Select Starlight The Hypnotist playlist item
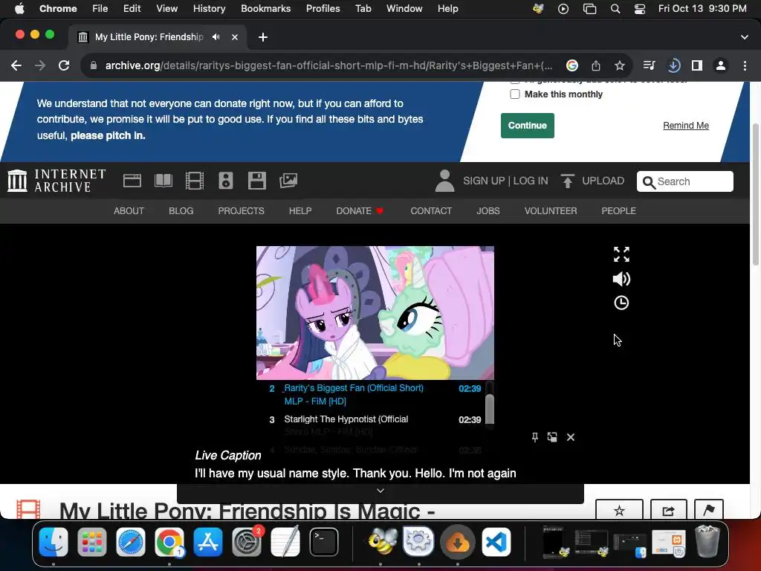The image size is (761, 571). tap(375, 425)
